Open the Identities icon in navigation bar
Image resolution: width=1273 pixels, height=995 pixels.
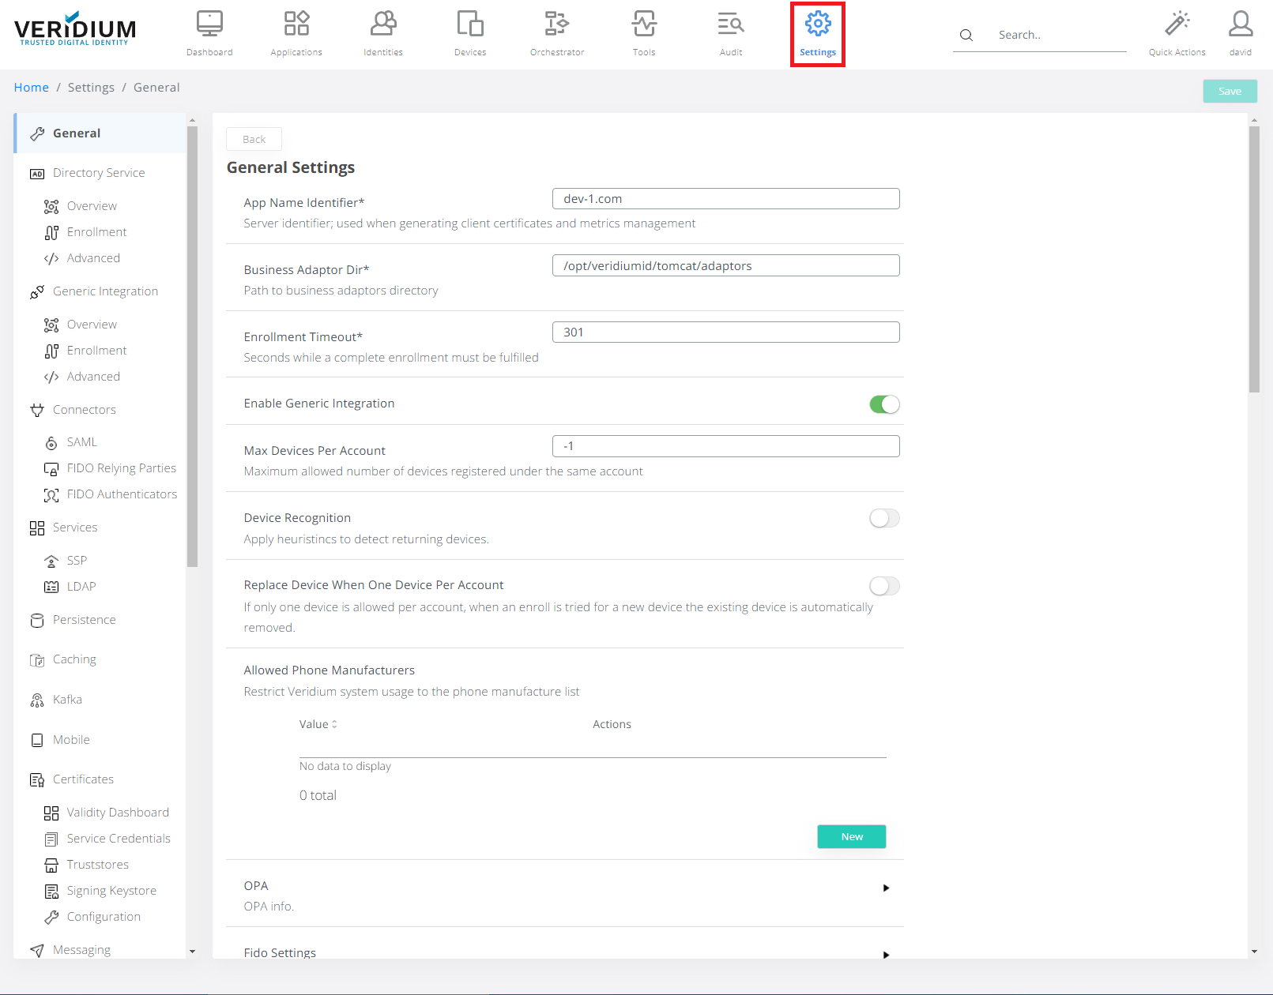tap(383, 25)
